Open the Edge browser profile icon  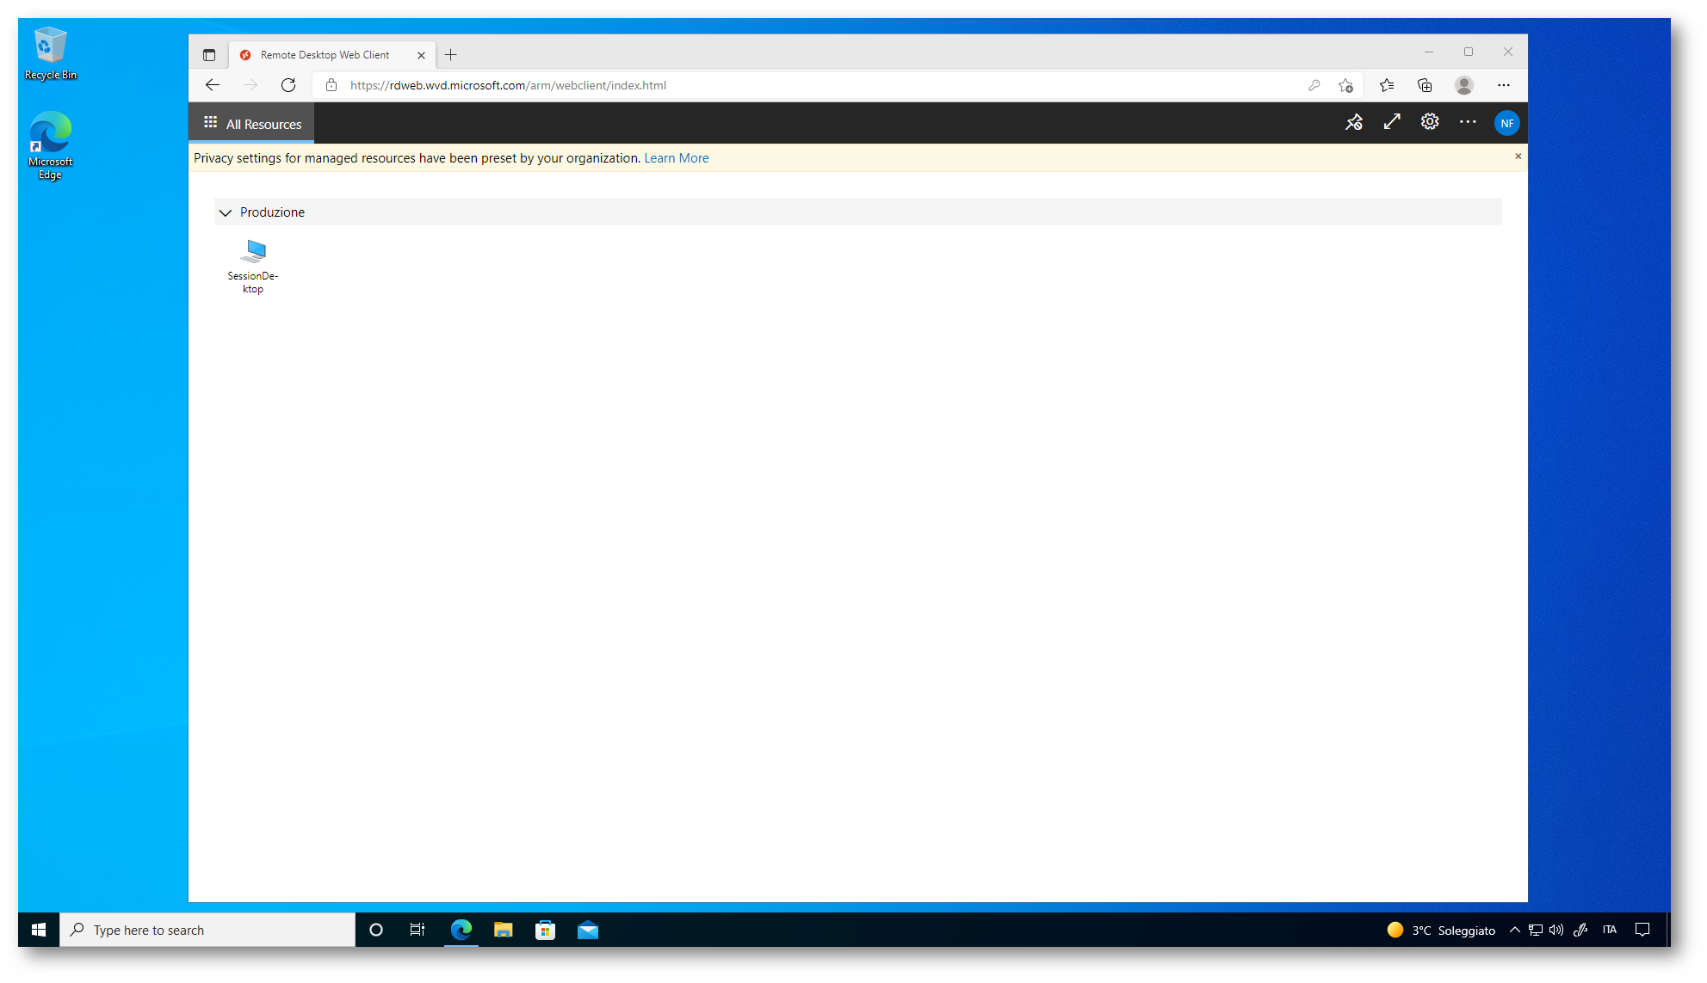click(1464, 85)
